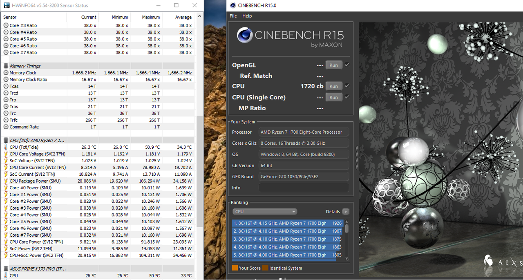Select ranking entry scoring 1875
Screen dimensions: 523x280
288,239
